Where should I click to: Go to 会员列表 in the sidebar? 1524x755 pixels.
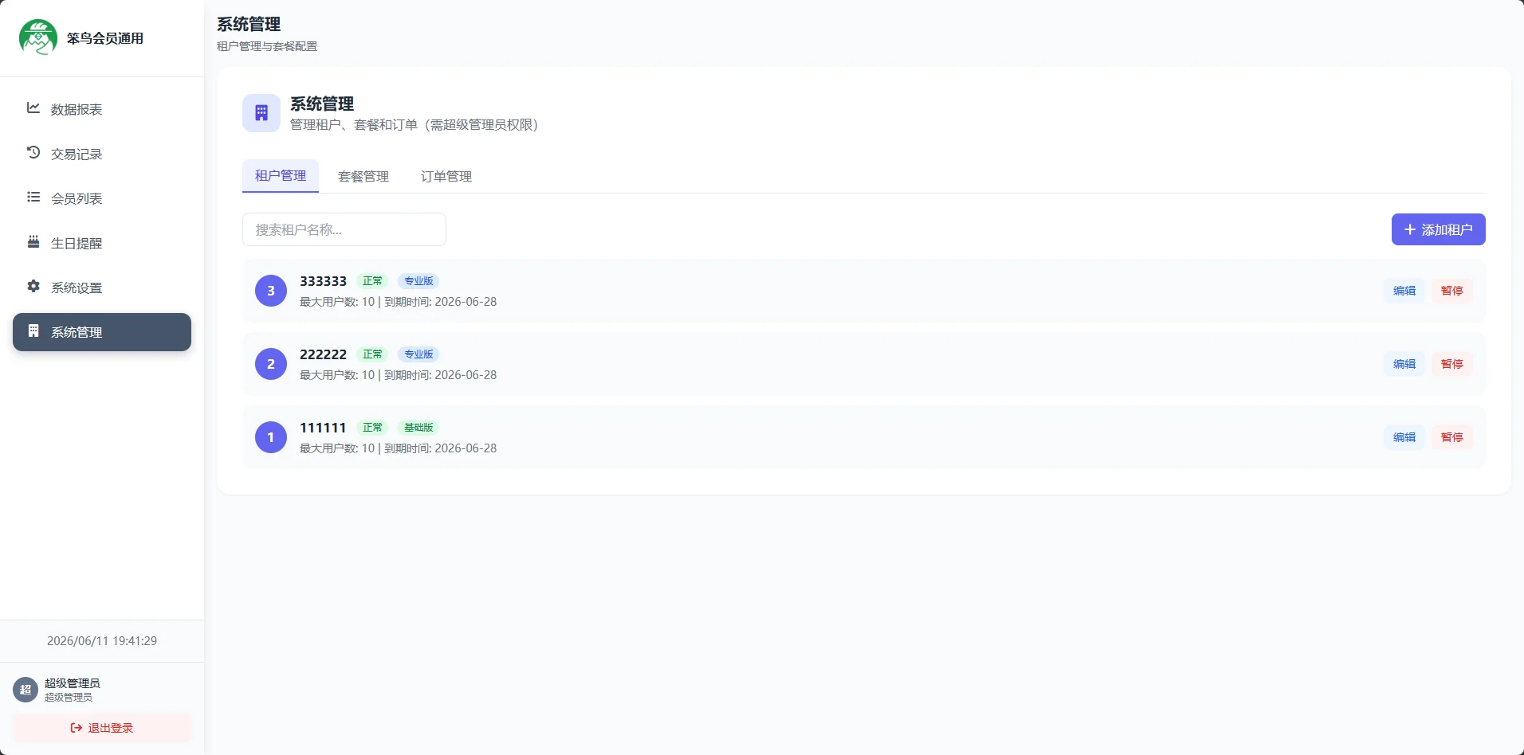[x=102, y=198]
